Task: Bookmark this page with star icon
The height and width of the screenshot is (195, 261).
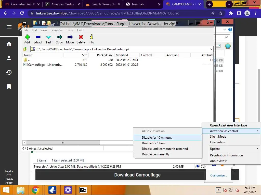Action: [x=221, y=13]
